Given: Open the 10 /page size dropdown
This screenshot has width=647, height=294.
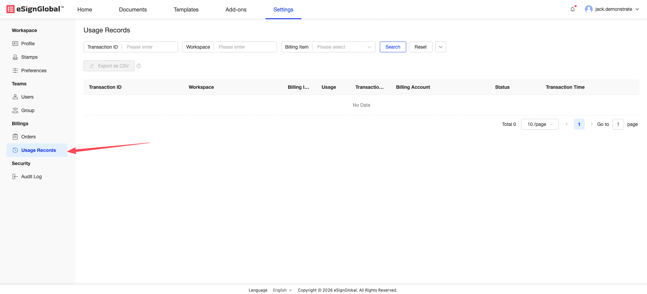Looking at the screenshot, I should 539,124.
